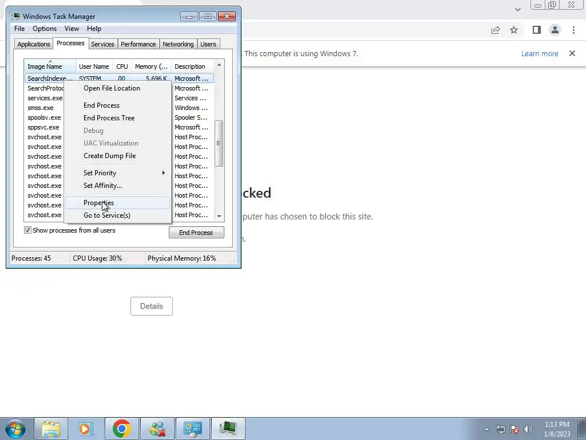Choose Open File Location

[118, 88]
